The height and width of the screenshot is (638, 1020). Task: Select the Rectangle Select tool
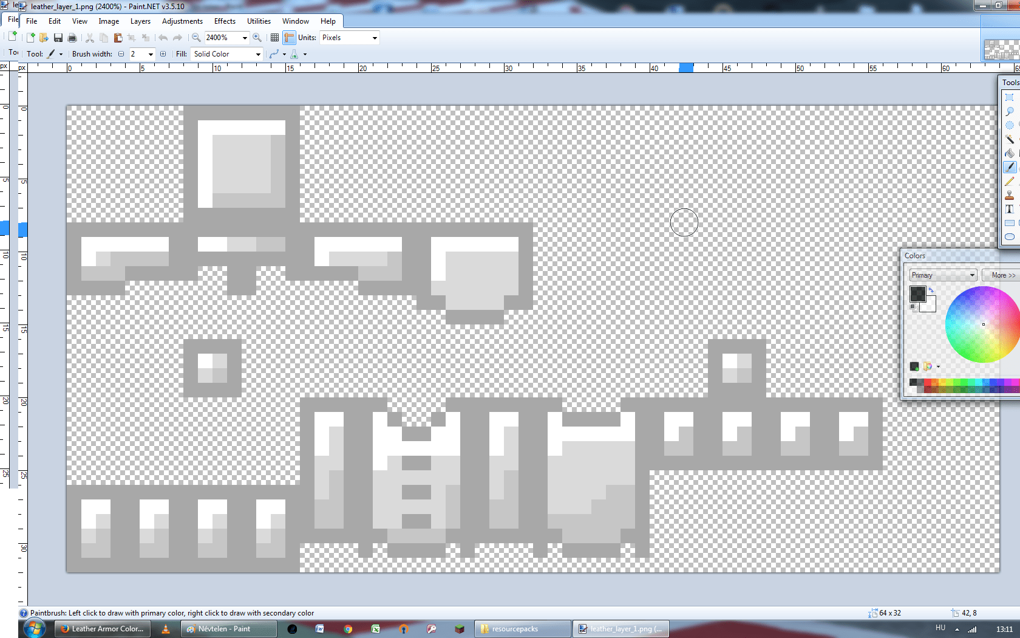(x=1009, y=97)
